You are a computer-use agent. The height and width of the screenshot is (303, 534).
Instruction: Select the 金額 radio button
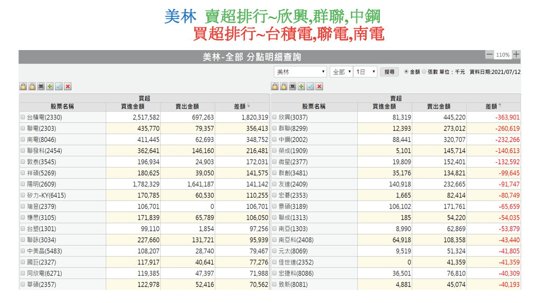point(406,72)
